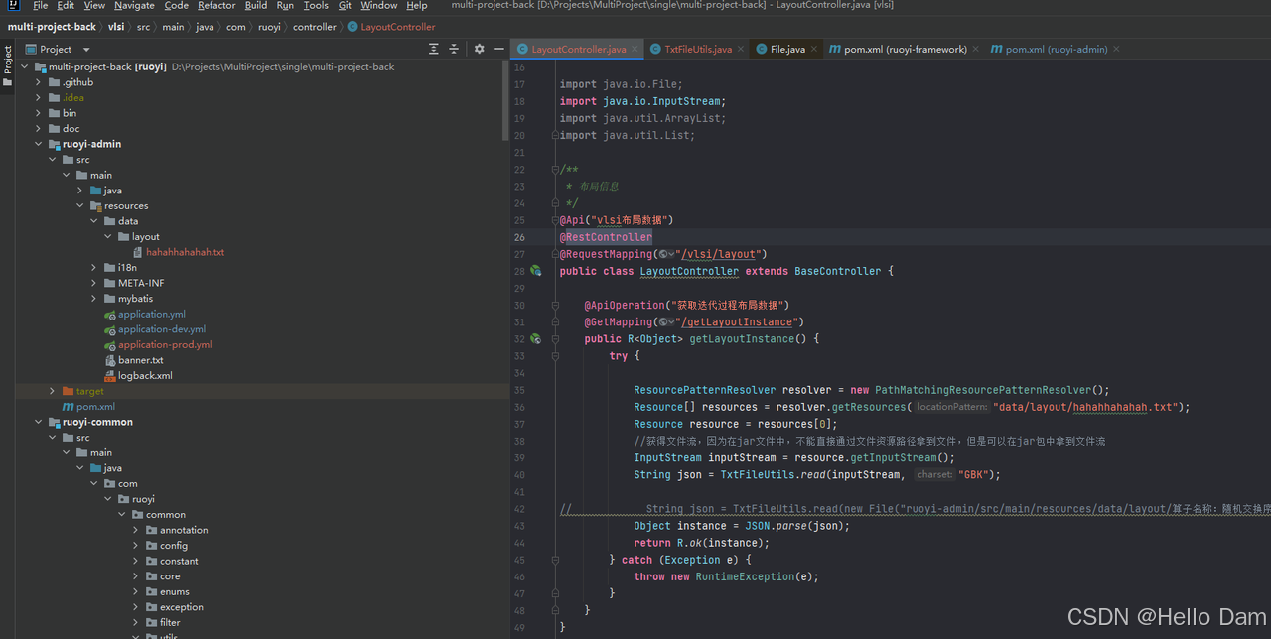The height and width of the screenshot is (639, 1271).
Task: Close the TxtFileUtils.java tab
Action: pyautogui.click(x=741, y=49)
